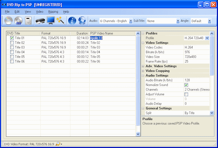Open the blue info icon
Image resolution: width=218 pixels, height=148 pixels.
point(72,21)
